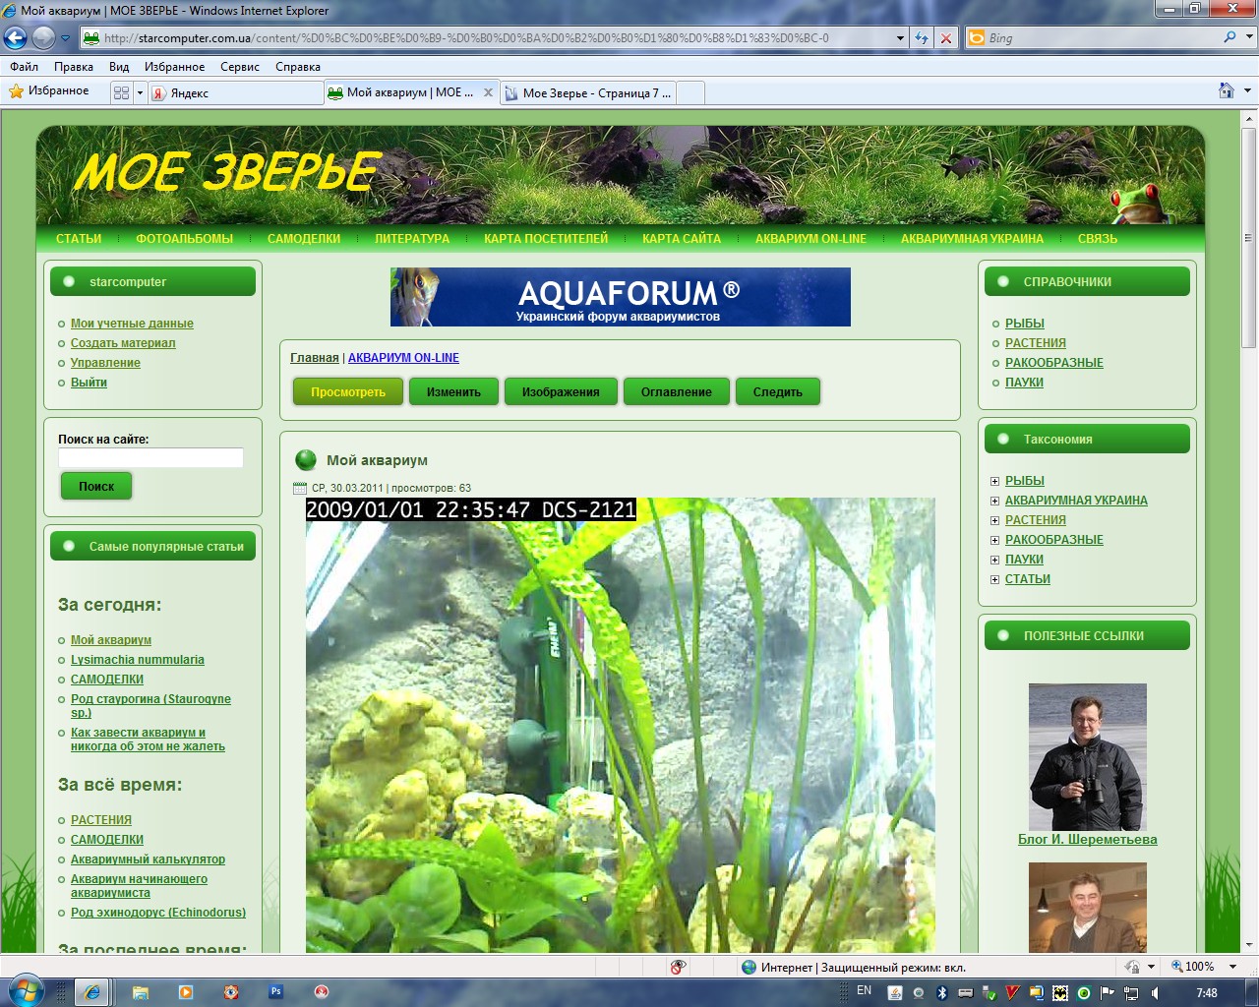The image size is (1259, 1007).
Task: Expand the СТАТЬИ taxonomy tree item
Action: pyautogui.click(x=994, y=579)
